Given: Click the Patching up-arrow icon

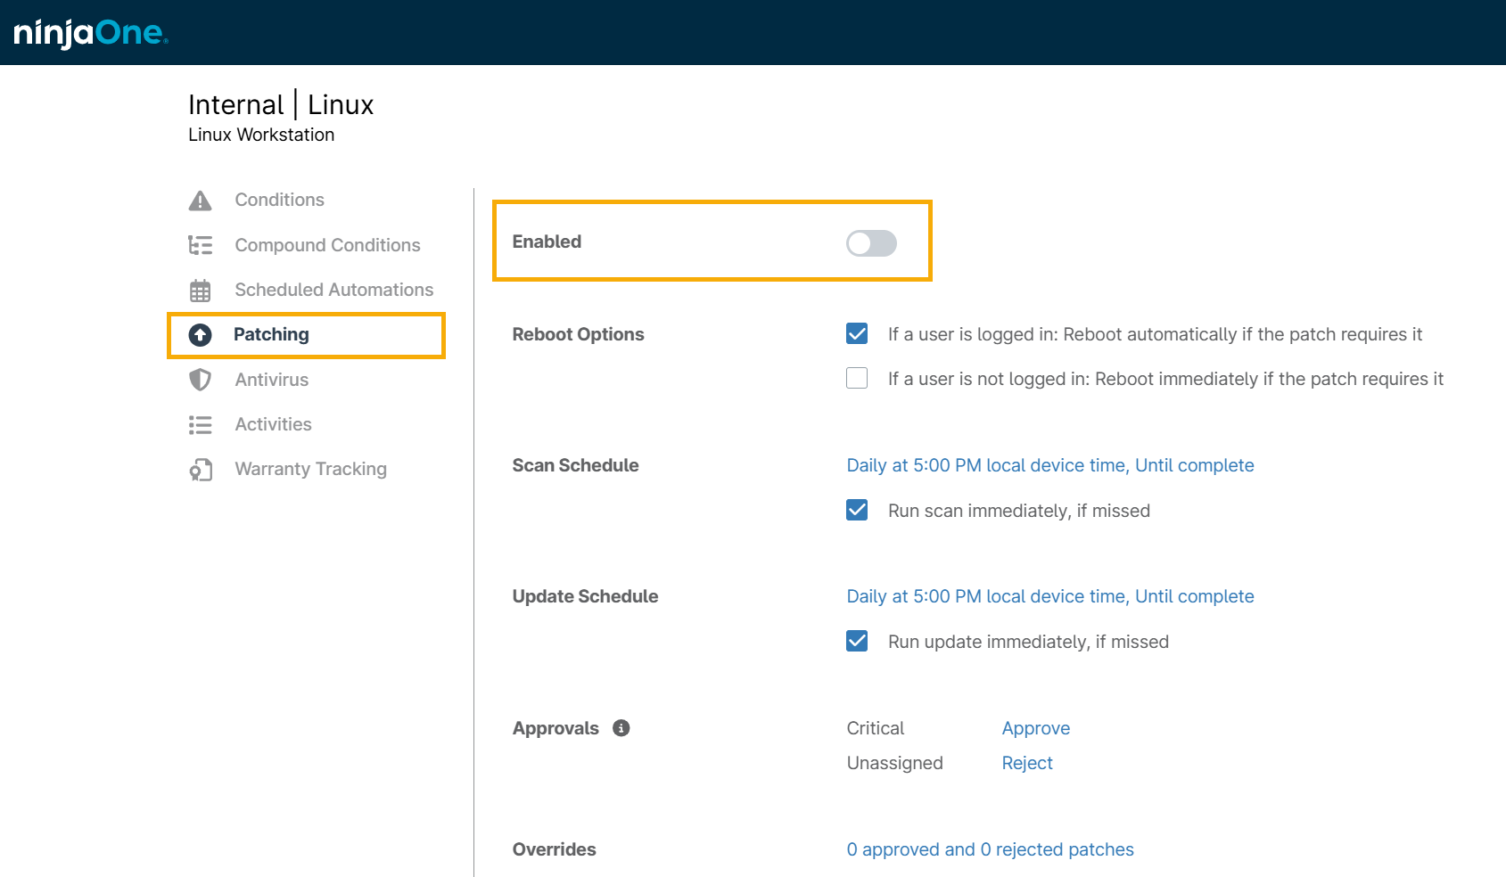Looking at the screenshot, I should 201,335.
